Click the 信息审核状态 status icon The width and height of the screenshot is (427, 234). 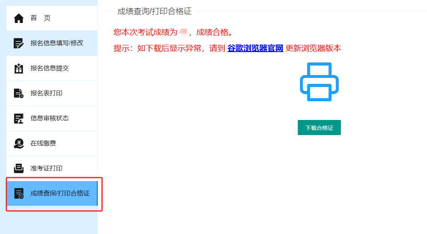18,118
